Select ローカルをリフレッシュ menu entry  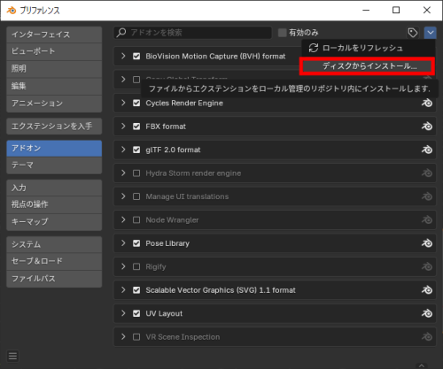pyautogui.click(x=368, y=48)
